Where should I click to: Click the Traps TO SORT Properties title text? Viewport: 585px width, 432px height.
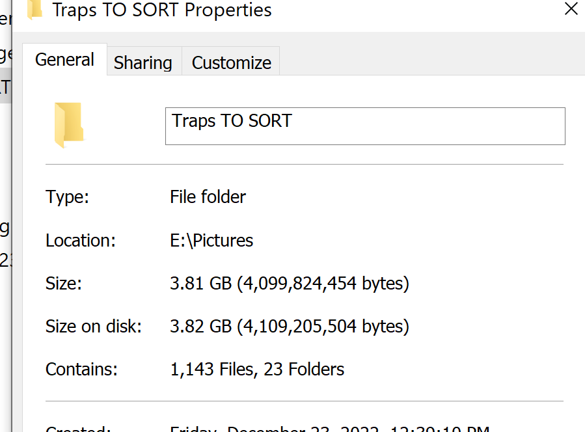coord(162,10)
